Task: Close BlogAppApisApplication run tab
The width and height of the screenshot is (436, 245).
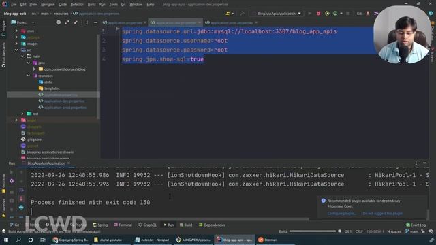Action: pyautogui.click(x=69, y=163)
